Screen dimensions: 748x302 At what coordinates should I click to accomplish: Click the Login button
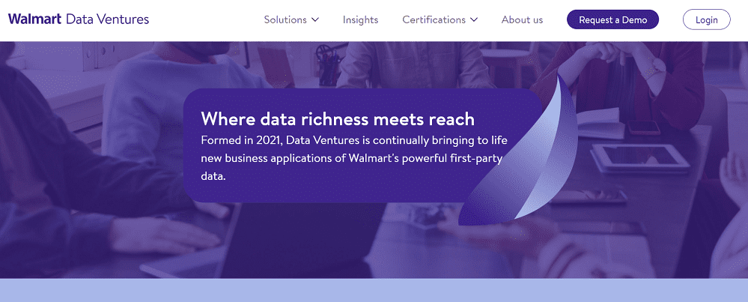point(706,19)
